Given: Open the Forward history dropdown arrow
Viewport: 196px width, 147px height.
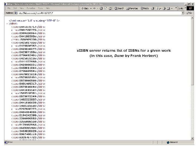Looking at the screenshot, I should (98, 8).
